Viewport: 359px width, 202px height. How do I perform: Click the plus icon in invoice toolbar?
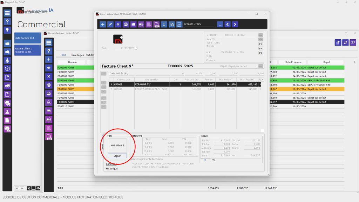click(x=103, y=24)
